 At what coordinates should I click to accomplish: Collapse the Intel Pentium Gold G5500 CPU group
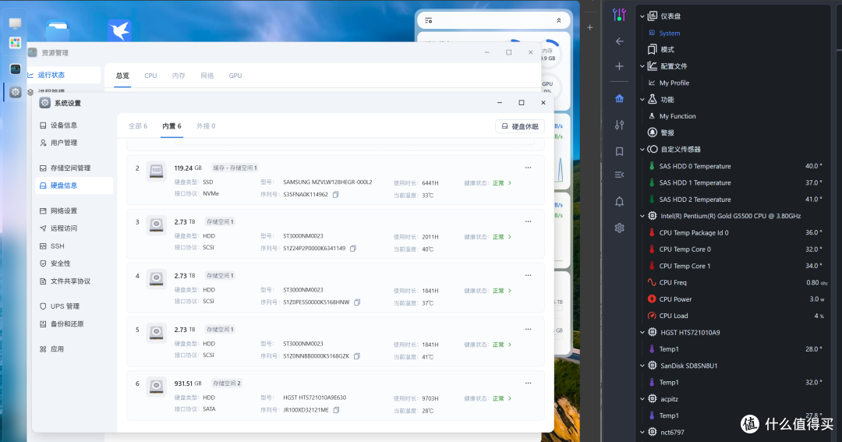pos(642,216)
